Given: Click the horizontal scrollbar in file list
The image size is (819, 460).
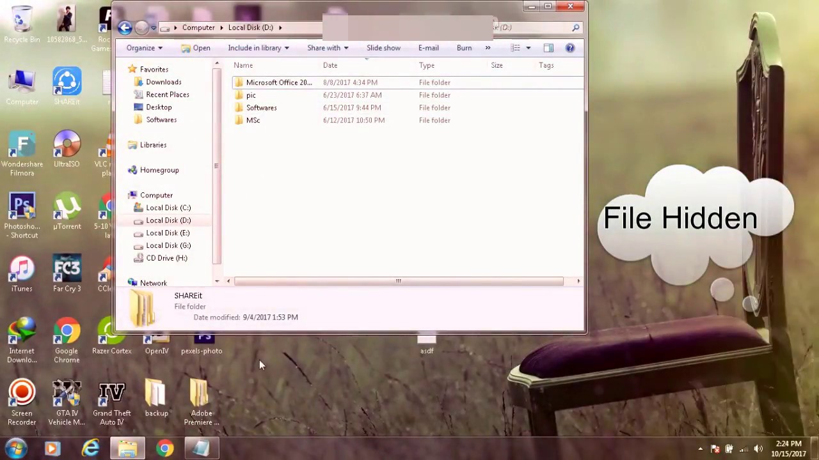Looking at the screenshot, I should [398, 281].
